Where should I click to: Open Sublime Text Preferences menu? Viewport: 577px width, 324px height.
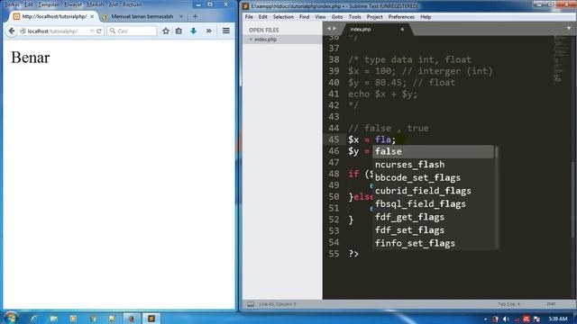pyautogui.click(x=401, y=17)
